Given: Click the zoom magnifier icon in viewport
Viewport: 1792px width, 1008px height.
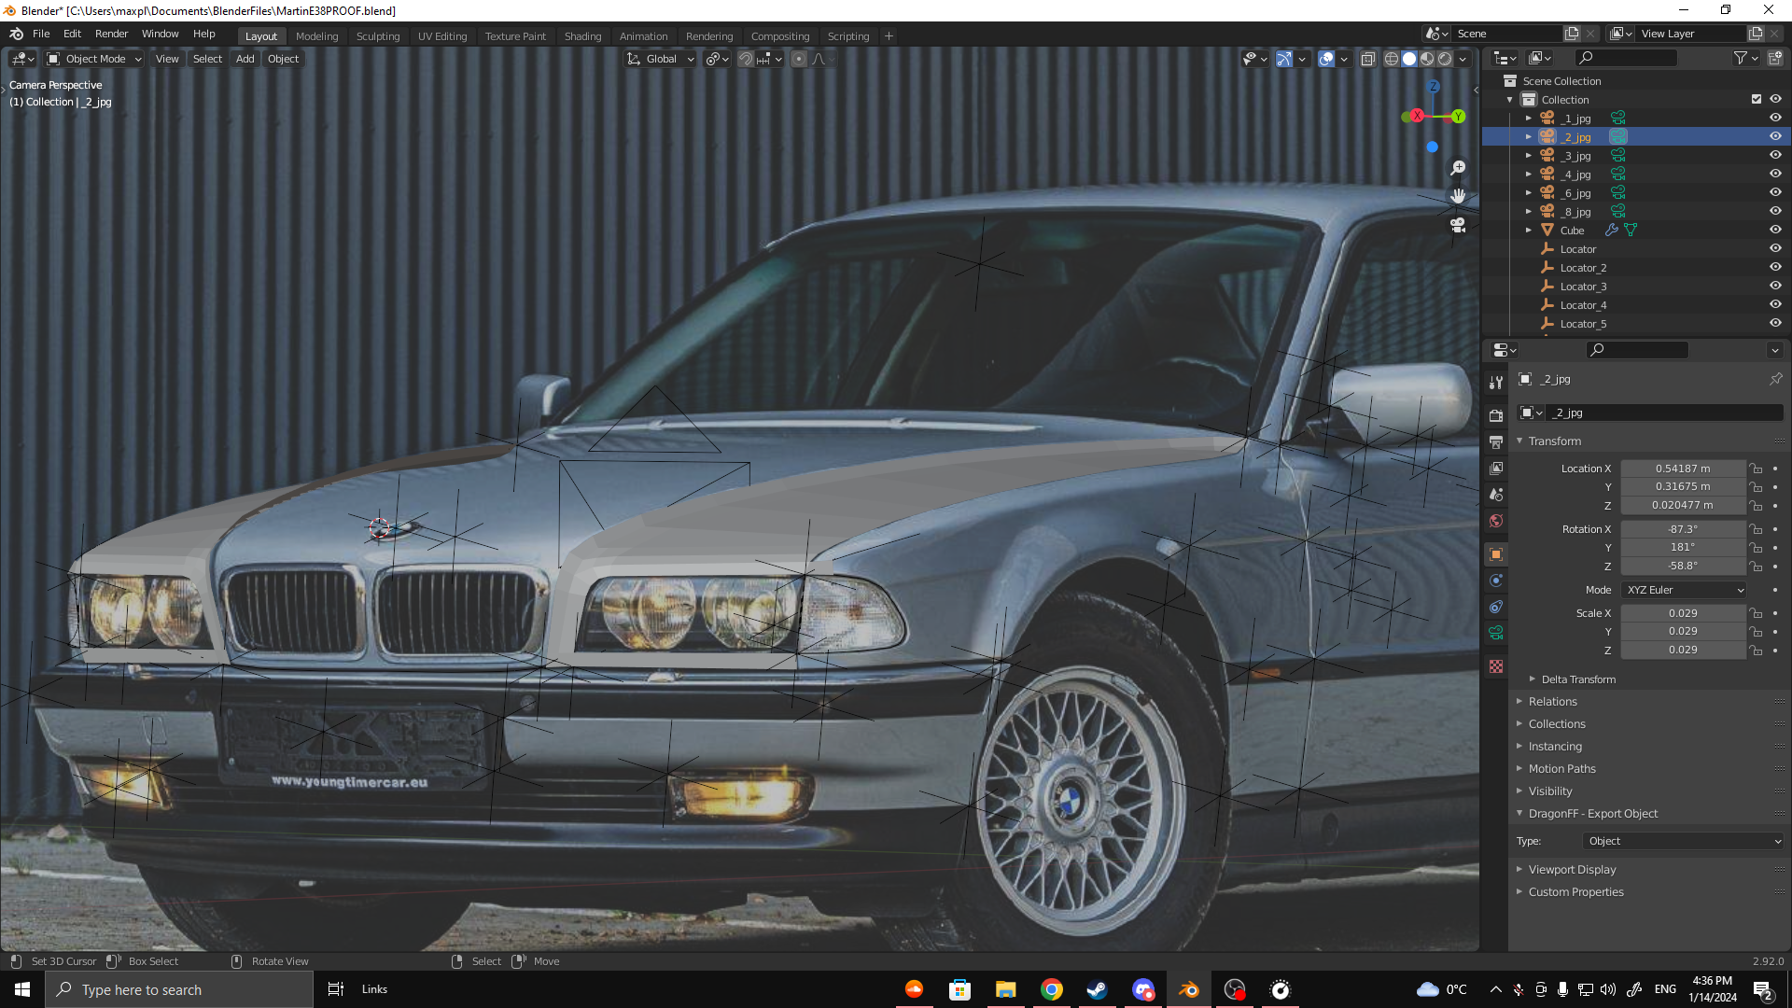Looking at the screenshot, I should click(1458, 168).
